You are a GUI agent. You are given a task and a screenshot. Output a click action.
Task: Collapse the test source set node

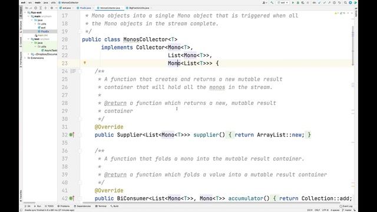tap(29, 39)
